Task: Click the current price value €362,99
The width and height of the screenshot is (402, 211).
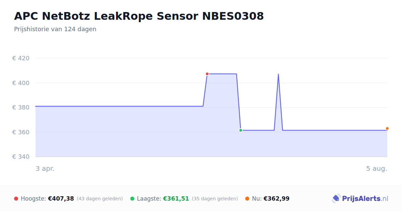Action: point(276,199)
